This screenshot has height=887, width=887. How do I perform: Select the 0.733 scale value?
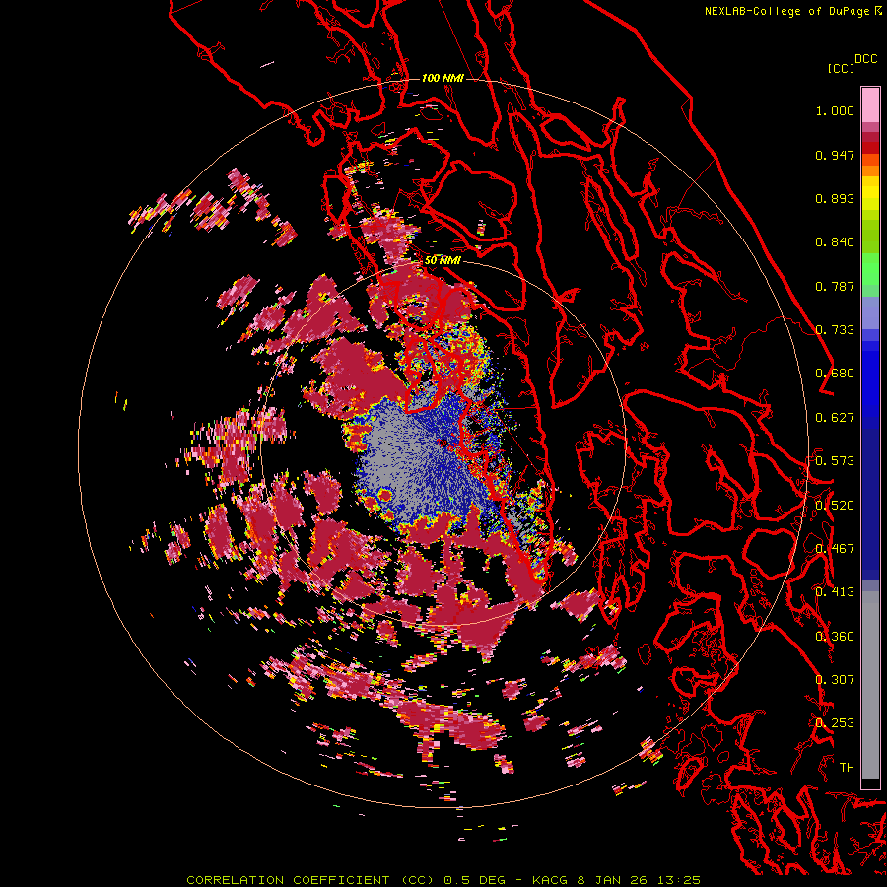click(835, 330)
